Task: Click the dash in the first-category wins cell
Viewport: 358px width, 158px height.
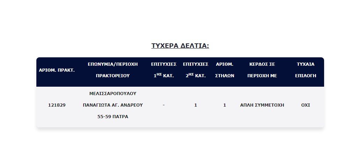Action: (164, 105)
